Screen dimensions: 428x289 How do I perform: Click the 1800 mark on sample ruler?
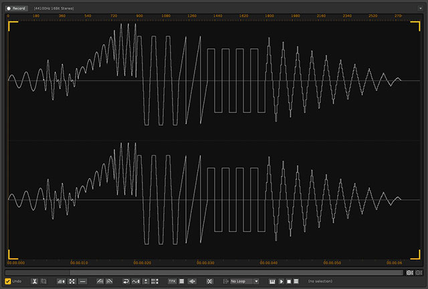(270, 16)
